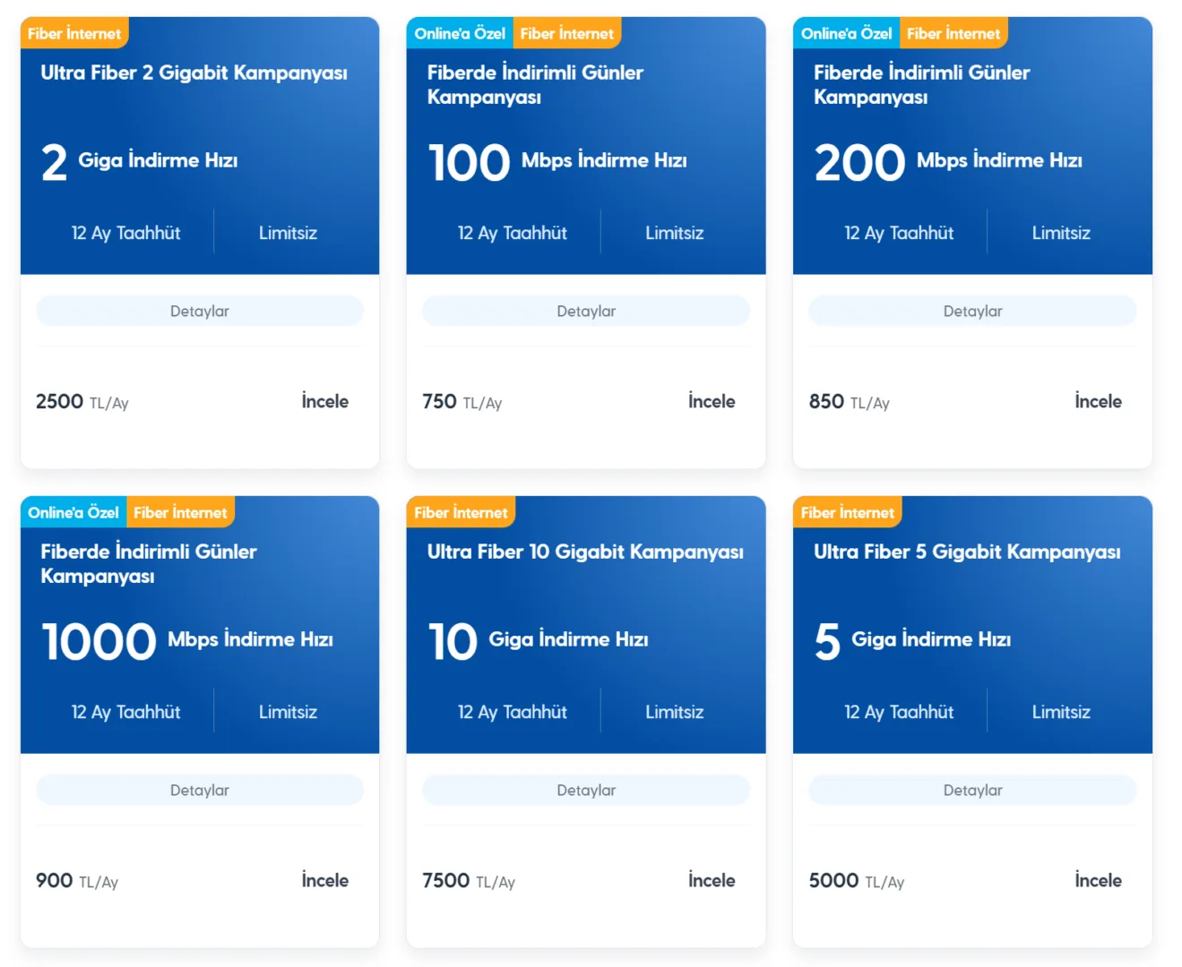The image size is (1182, 967).
Task: Select İncele on the 7500 TL/Ay plan
Action: (711, 880)
